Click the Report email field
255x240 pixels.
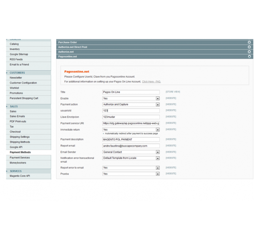pos(131,146)
